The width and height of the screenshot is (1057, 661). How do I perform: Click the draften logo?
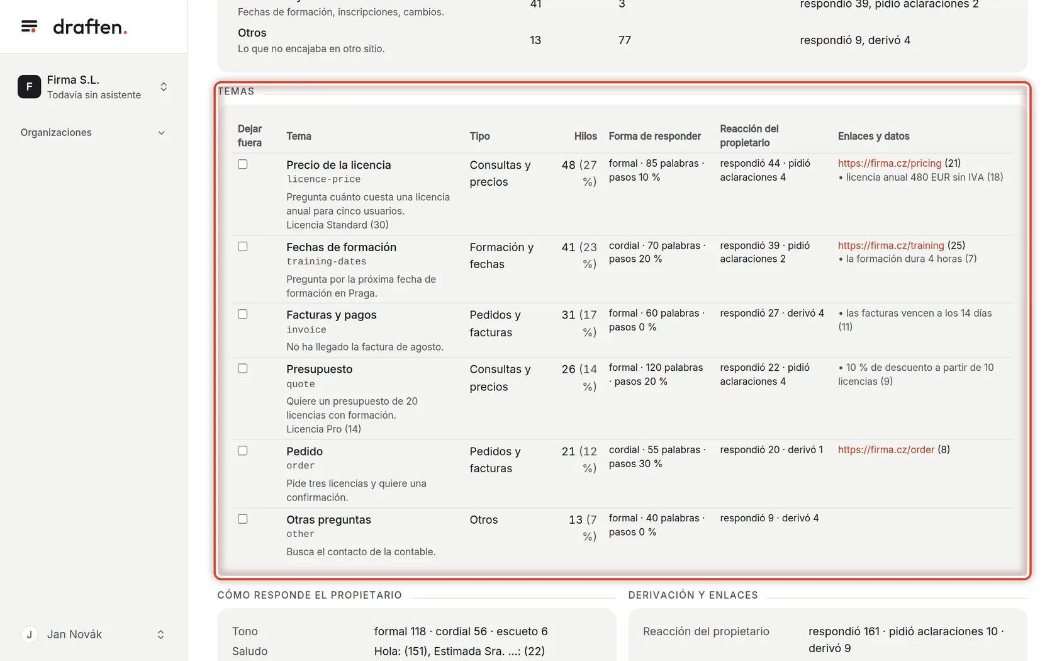point(90,26)
